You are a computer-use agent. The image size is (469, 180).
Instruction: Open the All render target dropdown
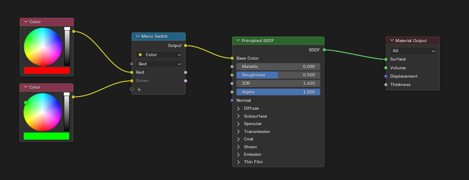(413, 51)
